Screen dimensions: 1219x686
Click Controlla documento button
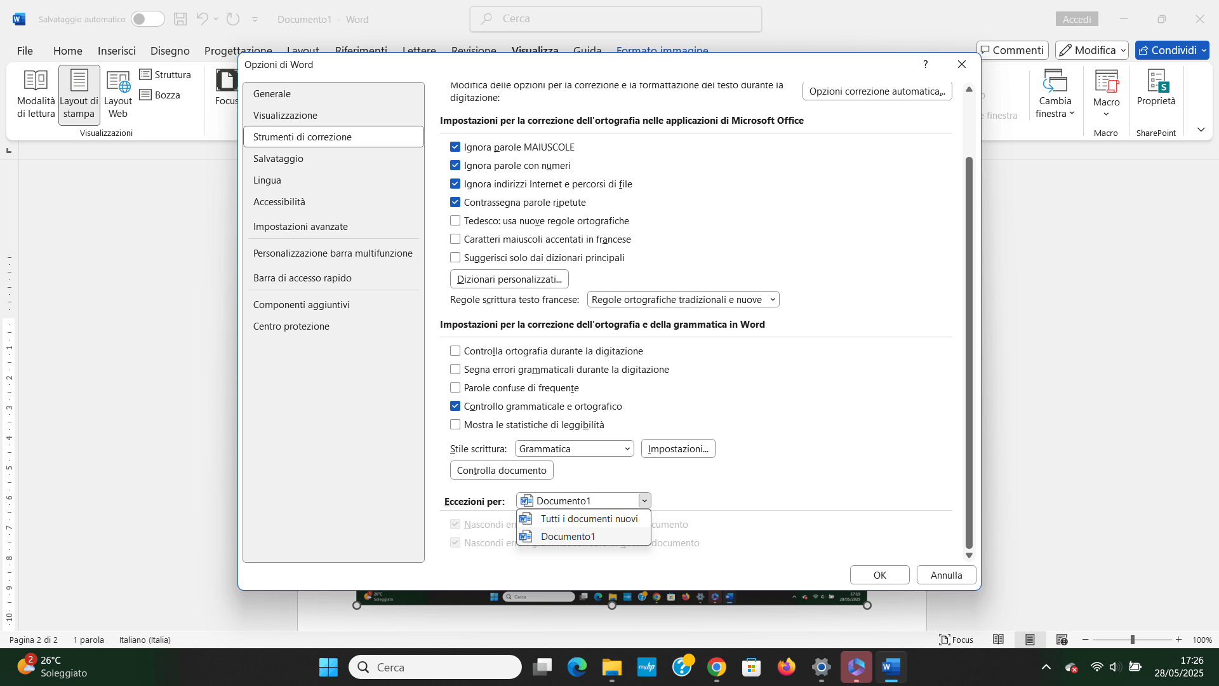tap(502, 470)
